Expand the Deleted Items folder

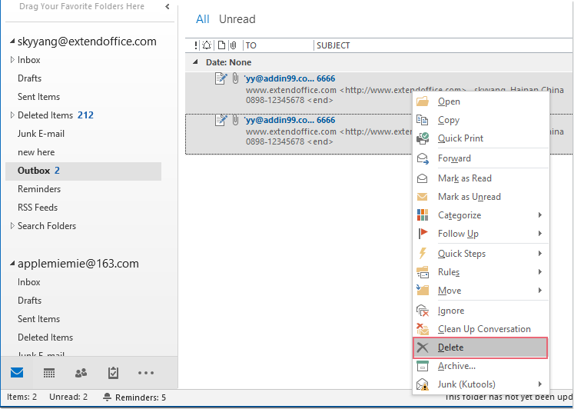point(12,115)
